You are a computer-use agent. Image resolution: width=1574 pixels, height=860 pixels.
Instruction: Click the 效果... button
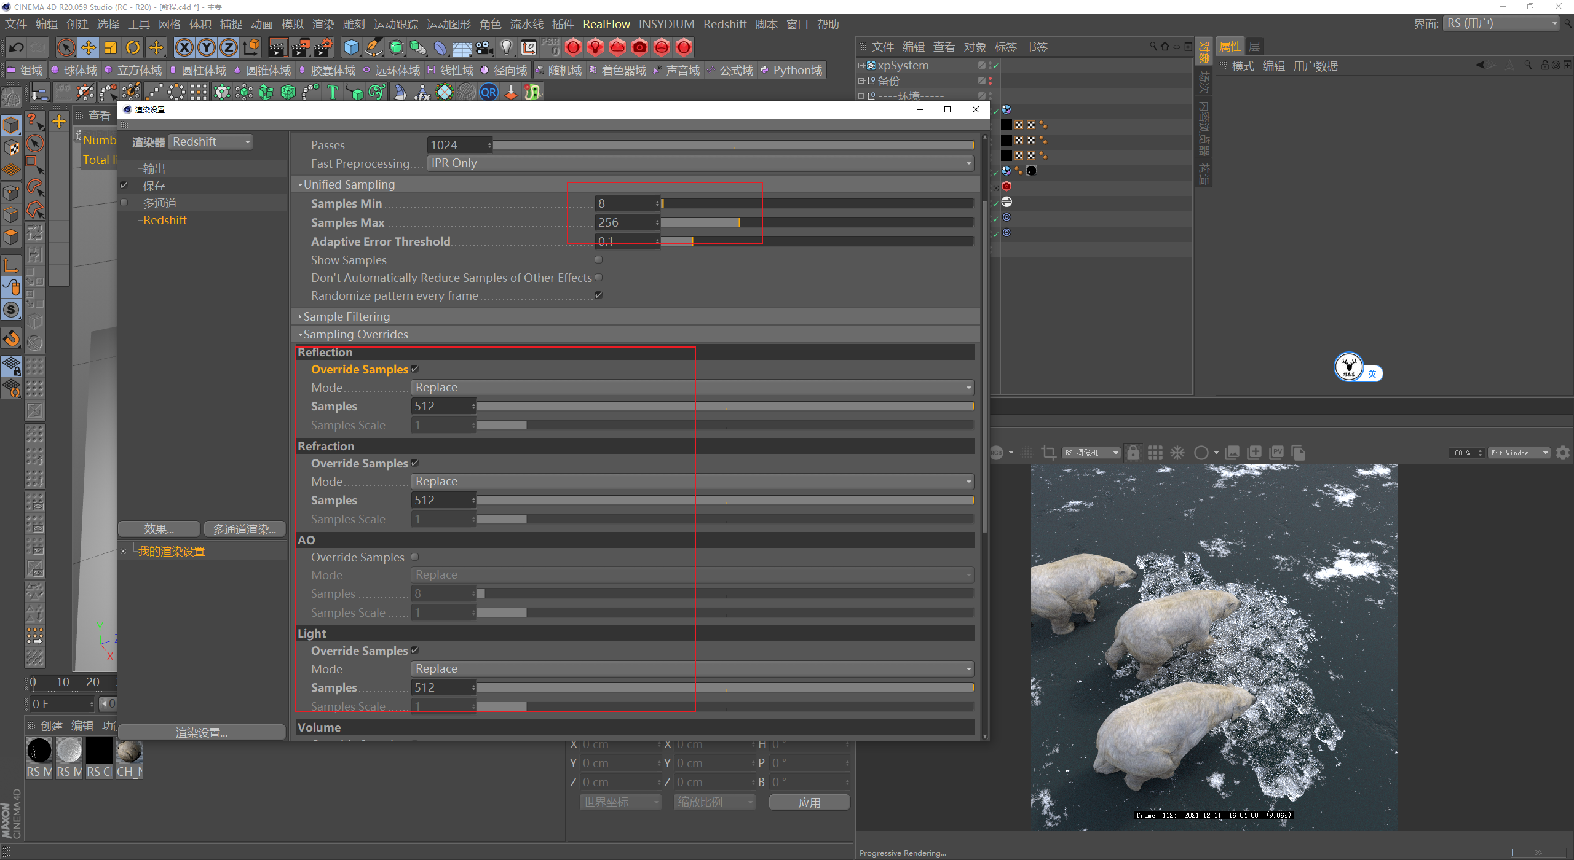pyautogui.click(x=159, y=529)
